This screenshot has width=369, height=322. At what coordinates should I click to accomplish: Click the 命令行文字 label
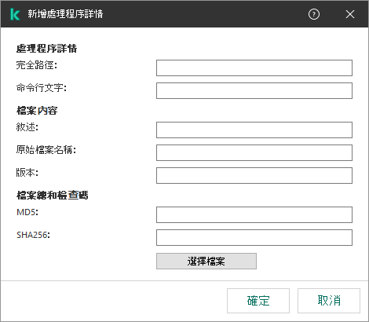pyautogui.click(x=42, y=88)
